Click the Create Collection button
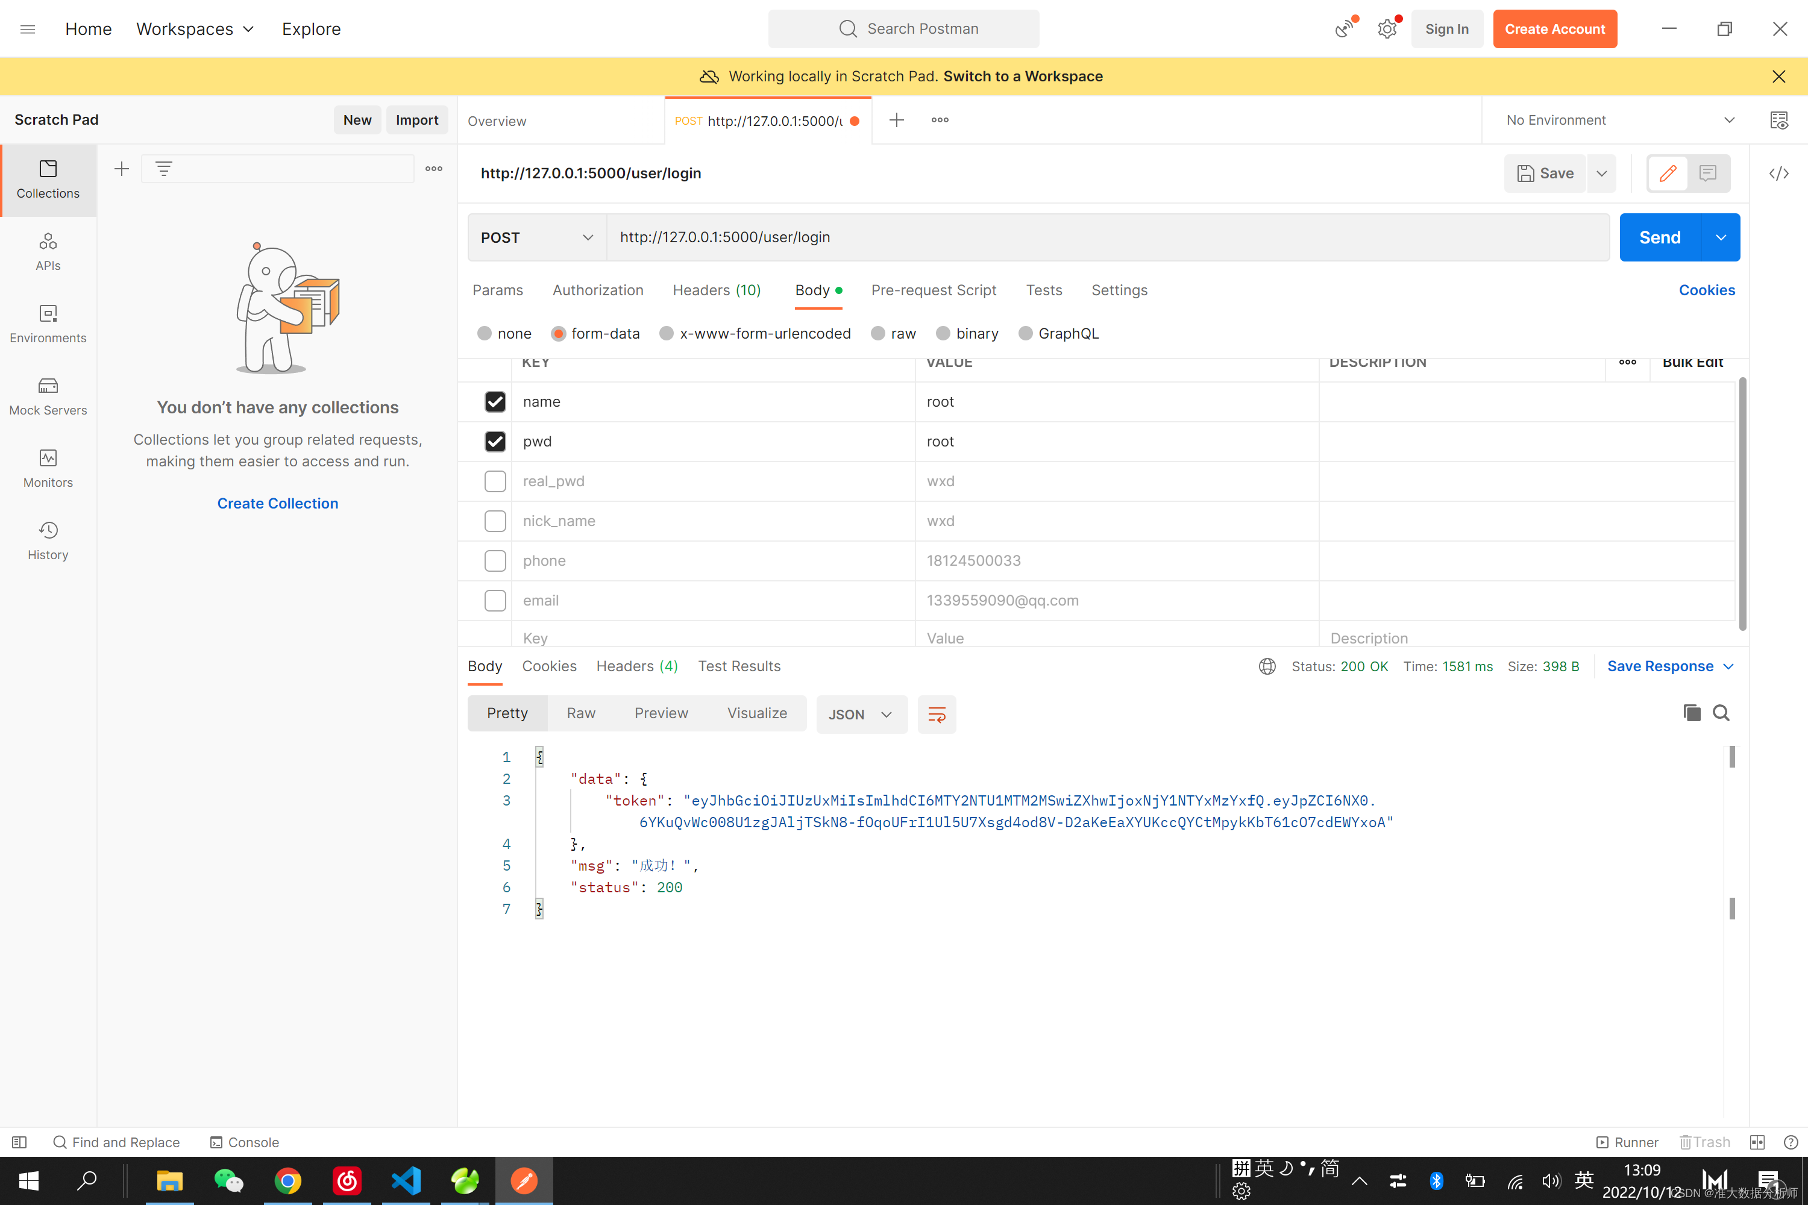The image size is (1808, 1205). click(x=277, y=503)
